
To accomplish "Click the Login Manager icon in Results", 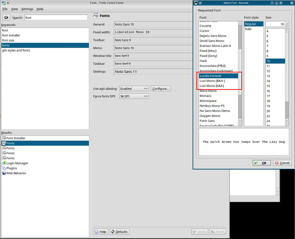I will point(4,163).
